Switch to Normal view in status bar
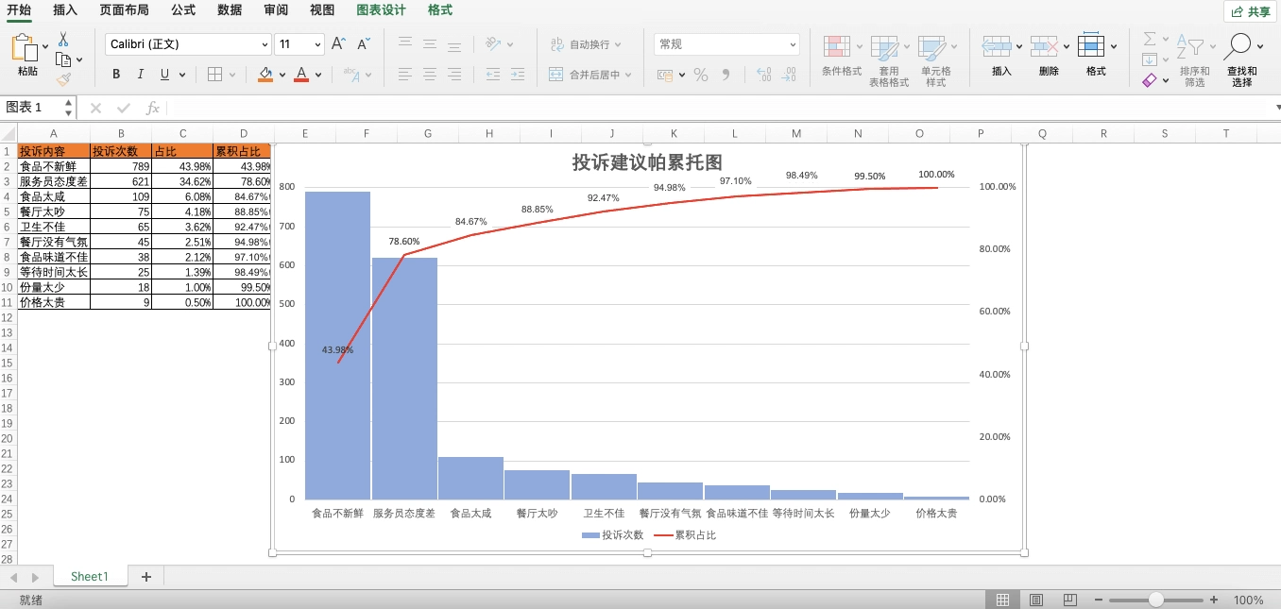1281x609 pixels. (x=1002, y=600)
